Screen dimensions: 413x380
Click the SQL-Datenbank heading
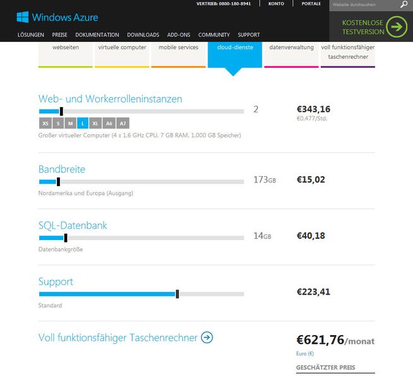[73, 225]
